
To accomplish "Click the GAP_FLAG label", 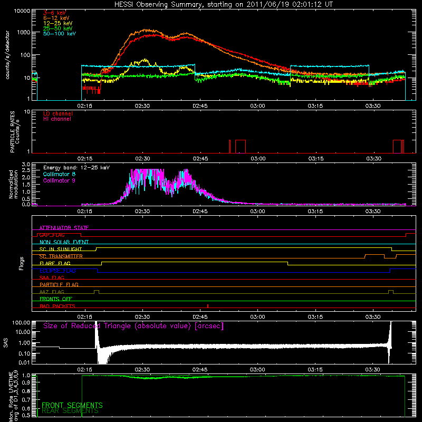I will click(52, 235).
